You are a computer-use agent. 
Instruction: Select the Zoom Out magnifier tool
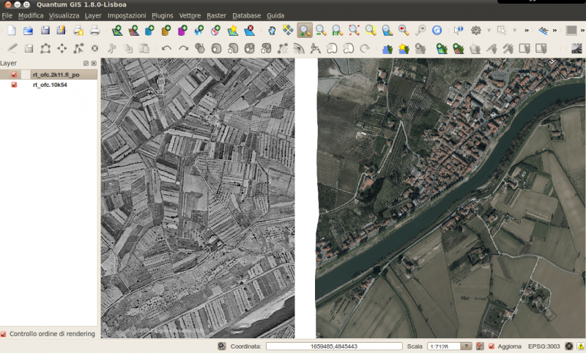[321, 30]
